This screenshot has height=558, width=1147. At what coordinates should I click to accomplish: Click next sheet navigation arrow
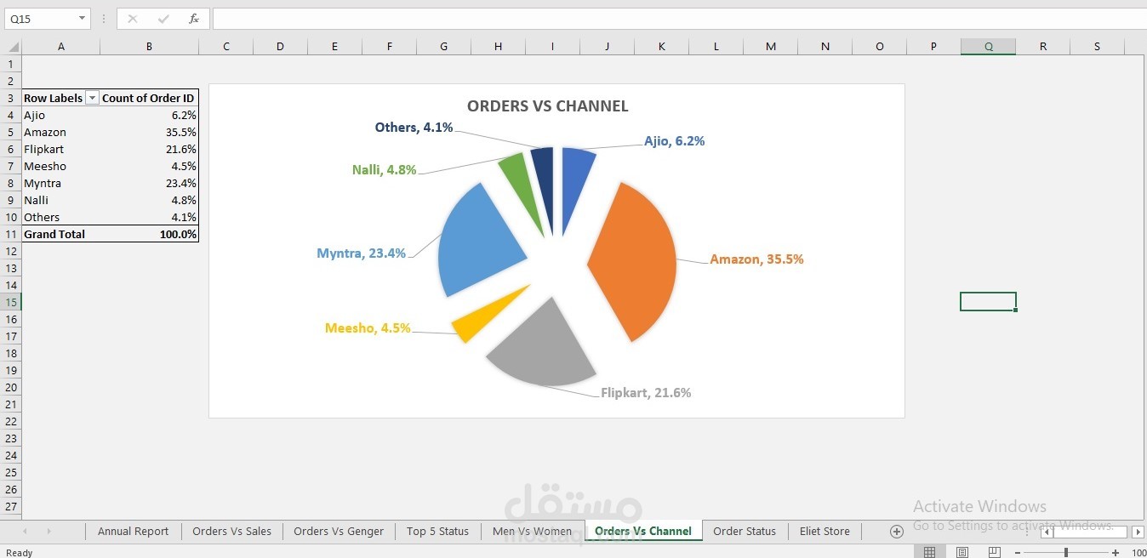pyautogui.click(x=49, y=532)
